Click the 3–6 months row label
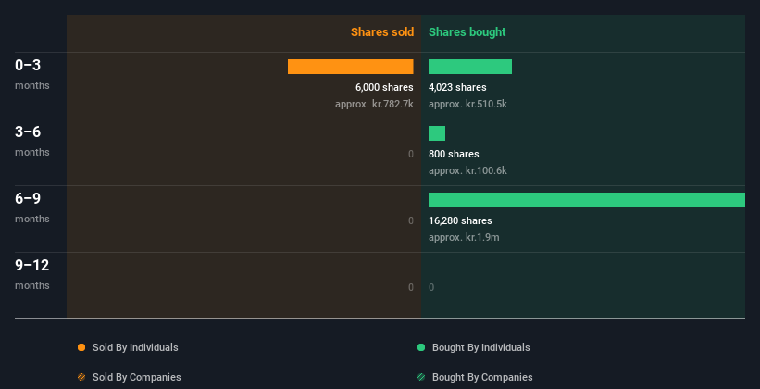The image size is (760, 389). tap(32, 141)
